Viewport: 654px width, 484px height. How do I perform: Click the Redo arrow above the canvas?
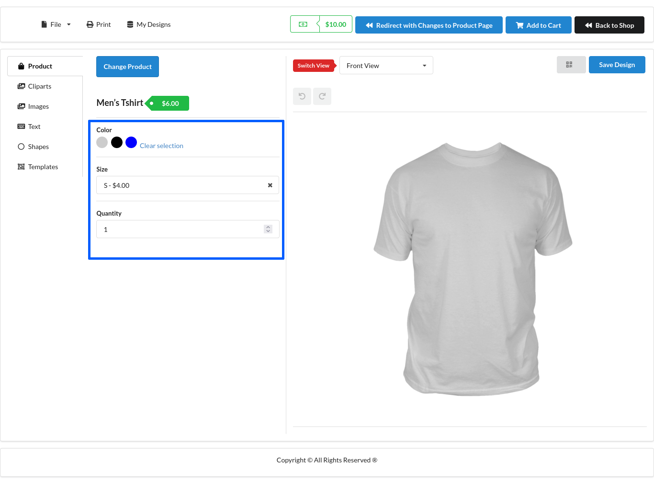(x=322, y=96)
